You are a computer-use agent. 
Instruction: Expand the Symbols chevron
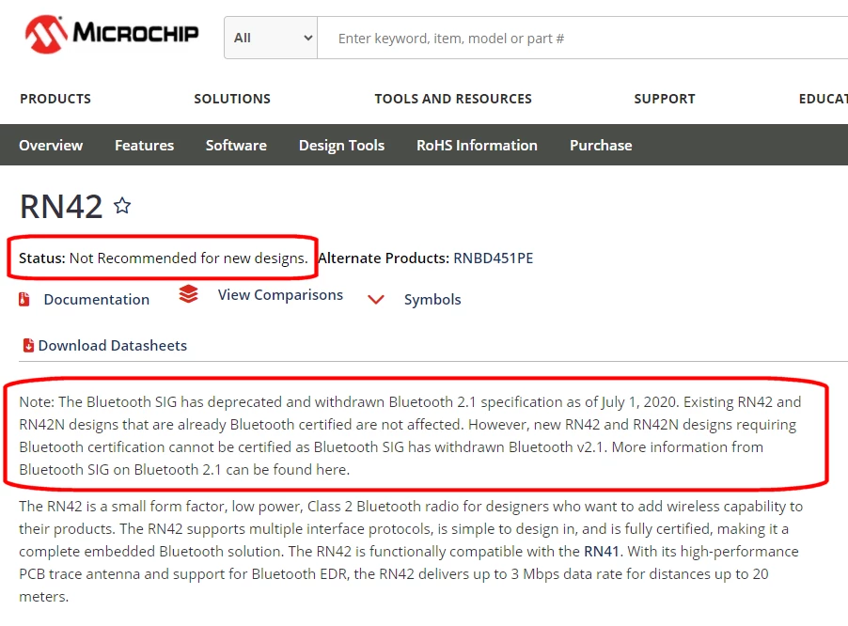point(376,300)
